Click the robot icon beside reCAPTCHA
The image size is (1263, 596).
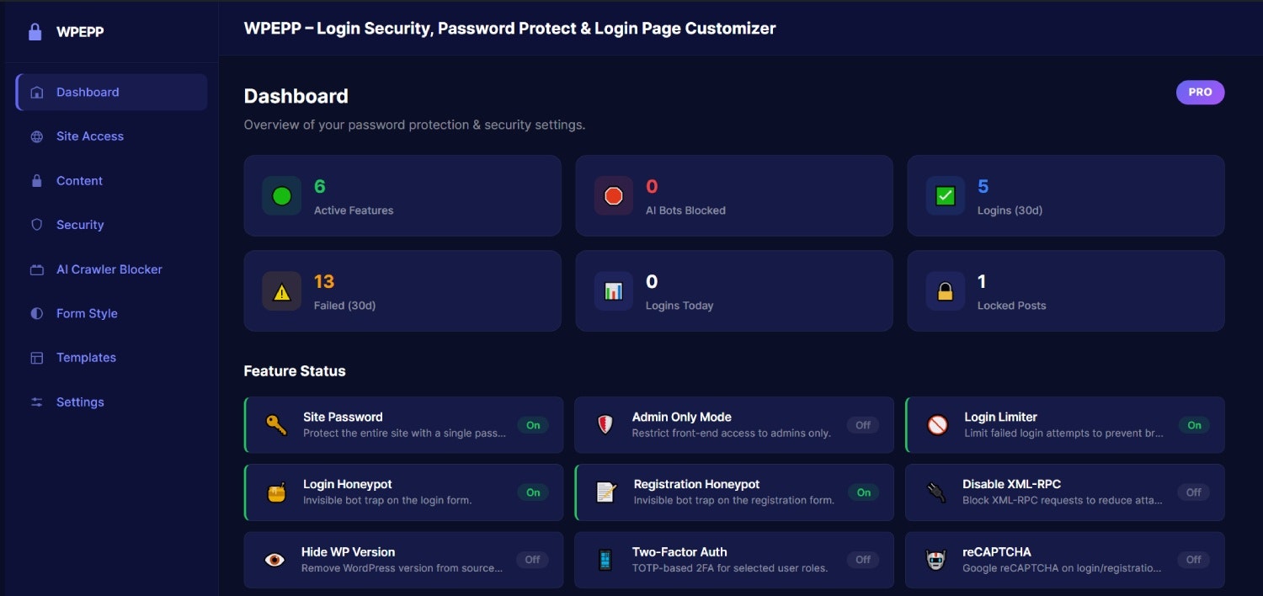point(935,560)
